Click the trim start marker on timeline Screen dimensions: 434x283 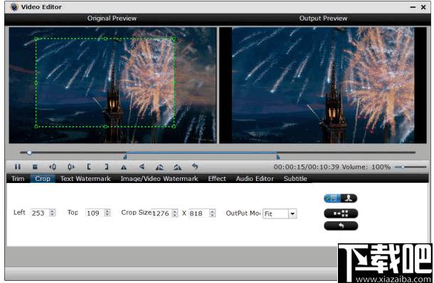point(125,157)
